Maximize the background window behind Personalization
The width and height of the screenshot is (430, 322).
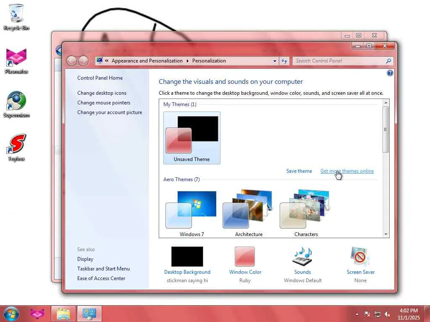point(359,35)
